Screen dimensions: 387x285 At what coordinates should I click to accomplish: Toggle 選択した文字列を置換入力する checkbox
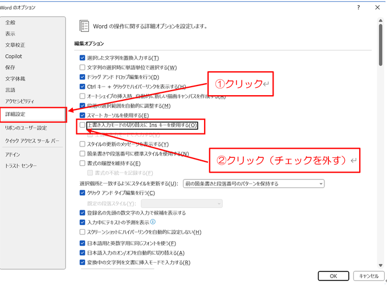tap(83, 58)
